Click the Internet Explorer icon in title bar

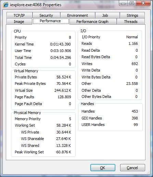[5, 5]
